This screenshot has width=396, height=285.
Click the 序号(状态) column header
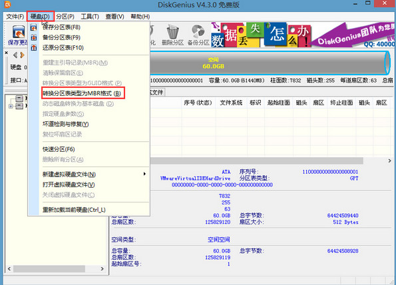click(198, 103)
